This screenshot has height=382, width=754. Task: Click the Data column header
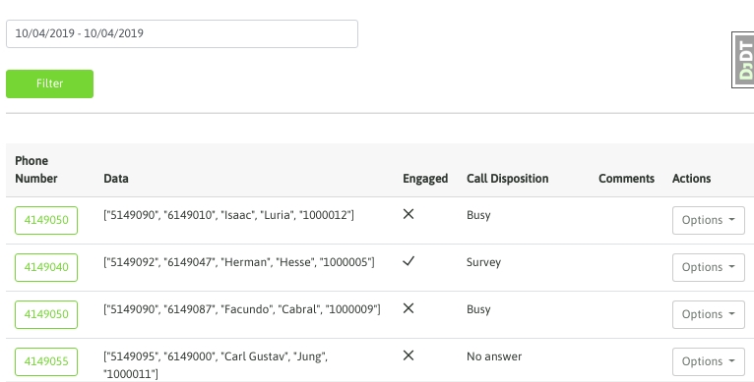click(x=116, y=179)
